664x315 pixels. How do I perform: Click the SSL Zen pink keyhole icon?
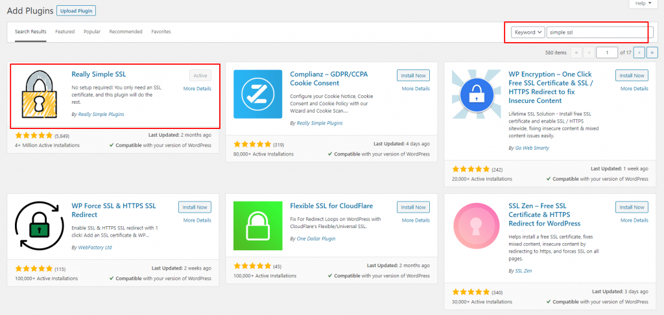477,226
